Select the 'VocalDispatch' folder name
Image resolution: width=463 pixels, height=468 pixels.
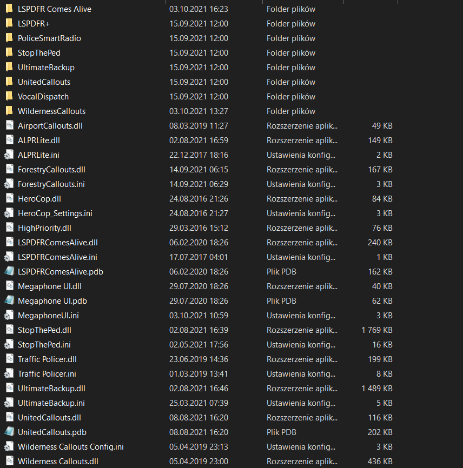[x=43, y=97]
